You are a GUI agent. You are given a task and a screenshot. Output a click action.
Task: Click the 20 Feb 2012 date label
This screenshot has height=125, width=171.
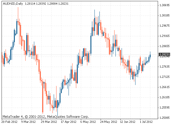[10, 122]
